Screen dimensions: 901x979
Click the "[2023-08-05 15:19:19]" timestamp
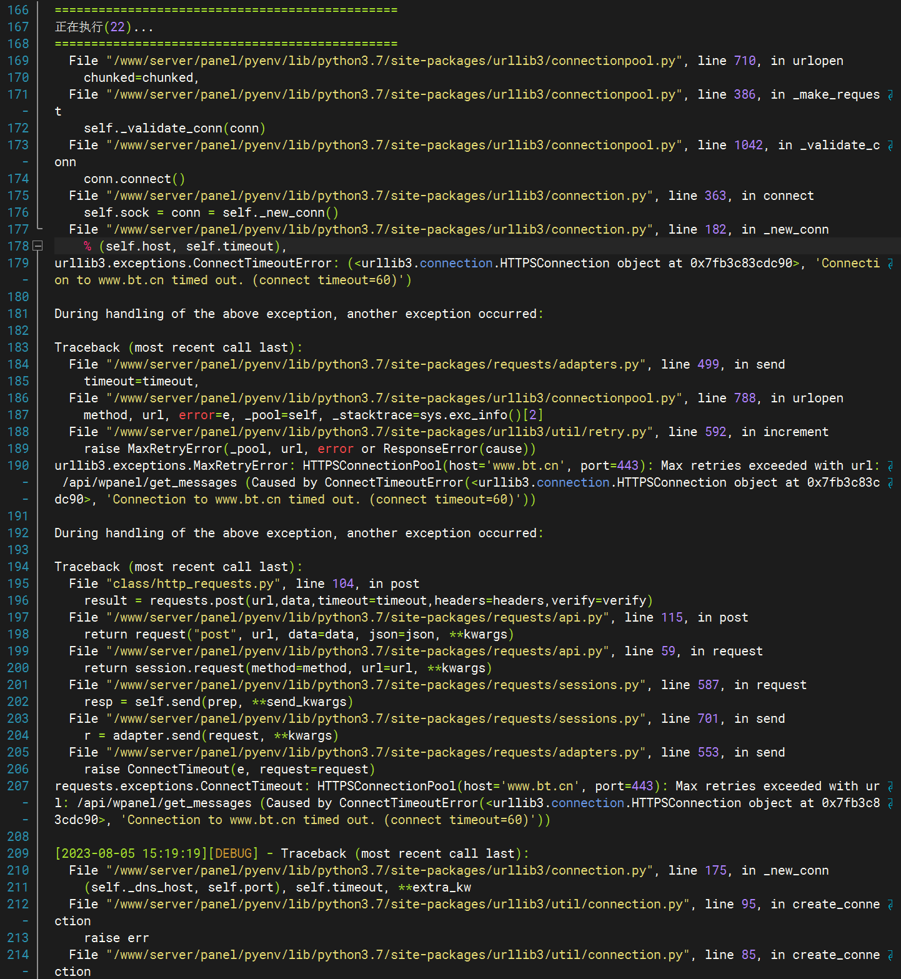click(x=131, y=853)
